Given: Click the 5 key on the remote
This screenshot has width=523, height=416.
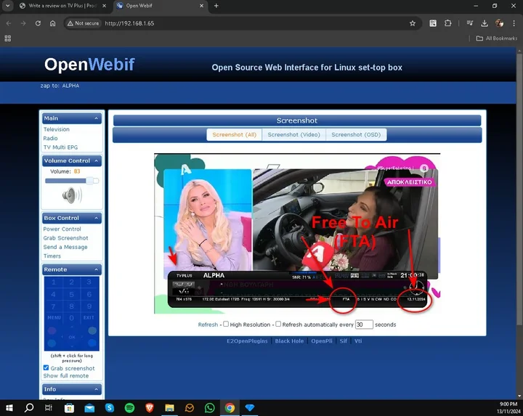Looking at the screenshot, I should pos(71,294).
